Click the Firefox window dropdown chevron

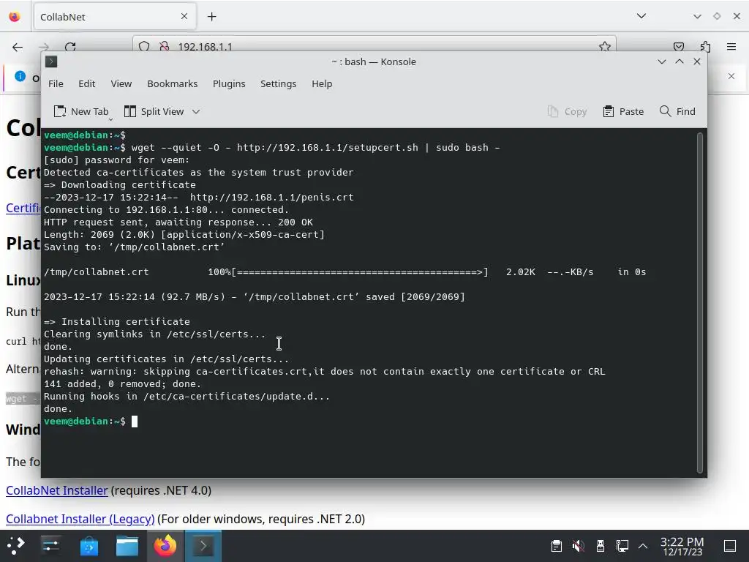click(x=697, y=16)
